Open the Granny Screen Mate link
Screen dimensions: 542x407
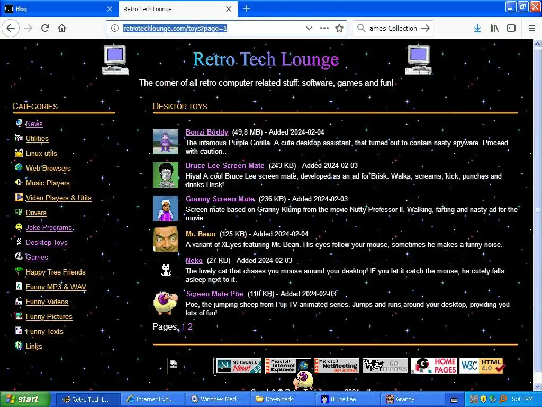[220, 199]
